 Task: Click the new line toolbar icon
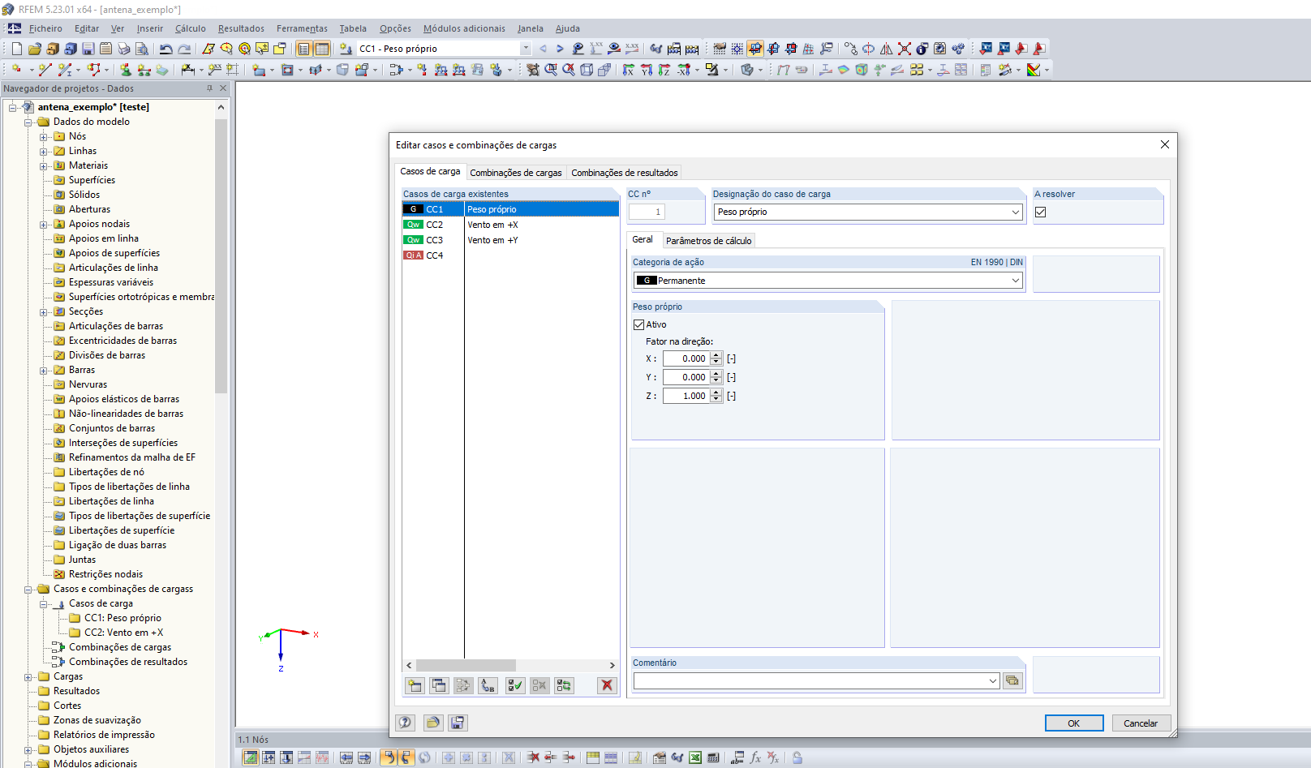click(45, 70)
